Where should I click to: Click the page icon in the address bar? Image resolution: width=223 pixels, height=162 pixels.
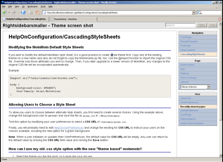(45, 12)
